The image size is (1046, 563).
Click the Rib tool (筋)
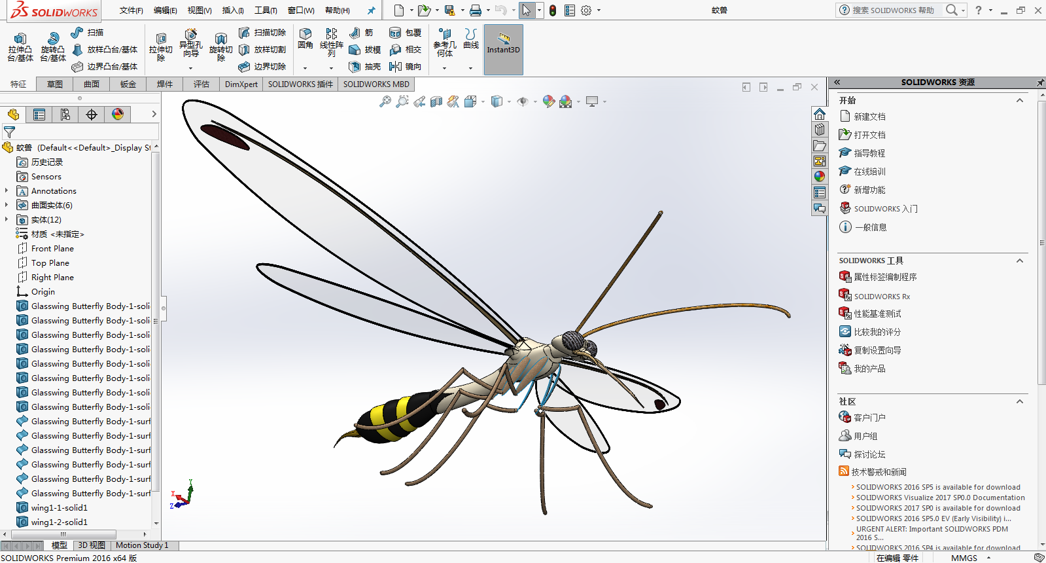pyautogui.click(x=361, y=32)
